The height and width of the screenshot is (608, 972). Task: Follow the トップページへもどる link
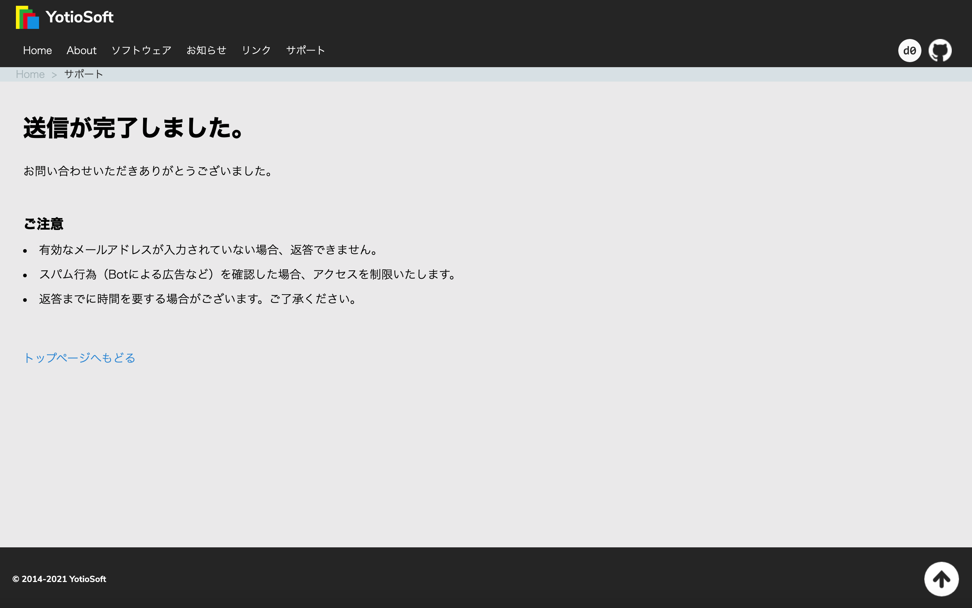tap(79, 357)
